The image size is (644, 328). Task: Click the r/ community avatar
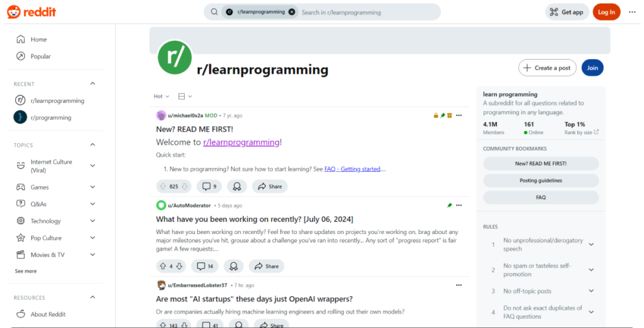coord(175,57)
